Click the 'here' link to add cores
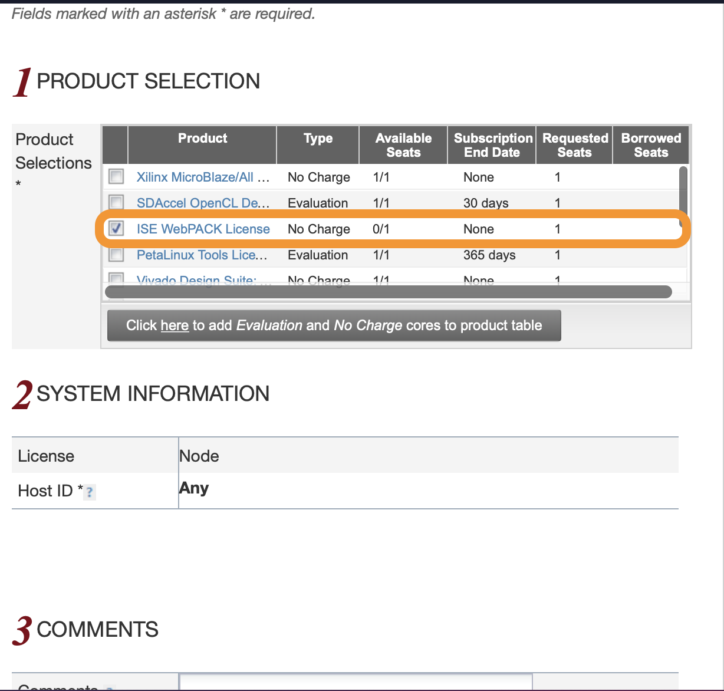 coord(175,325)
